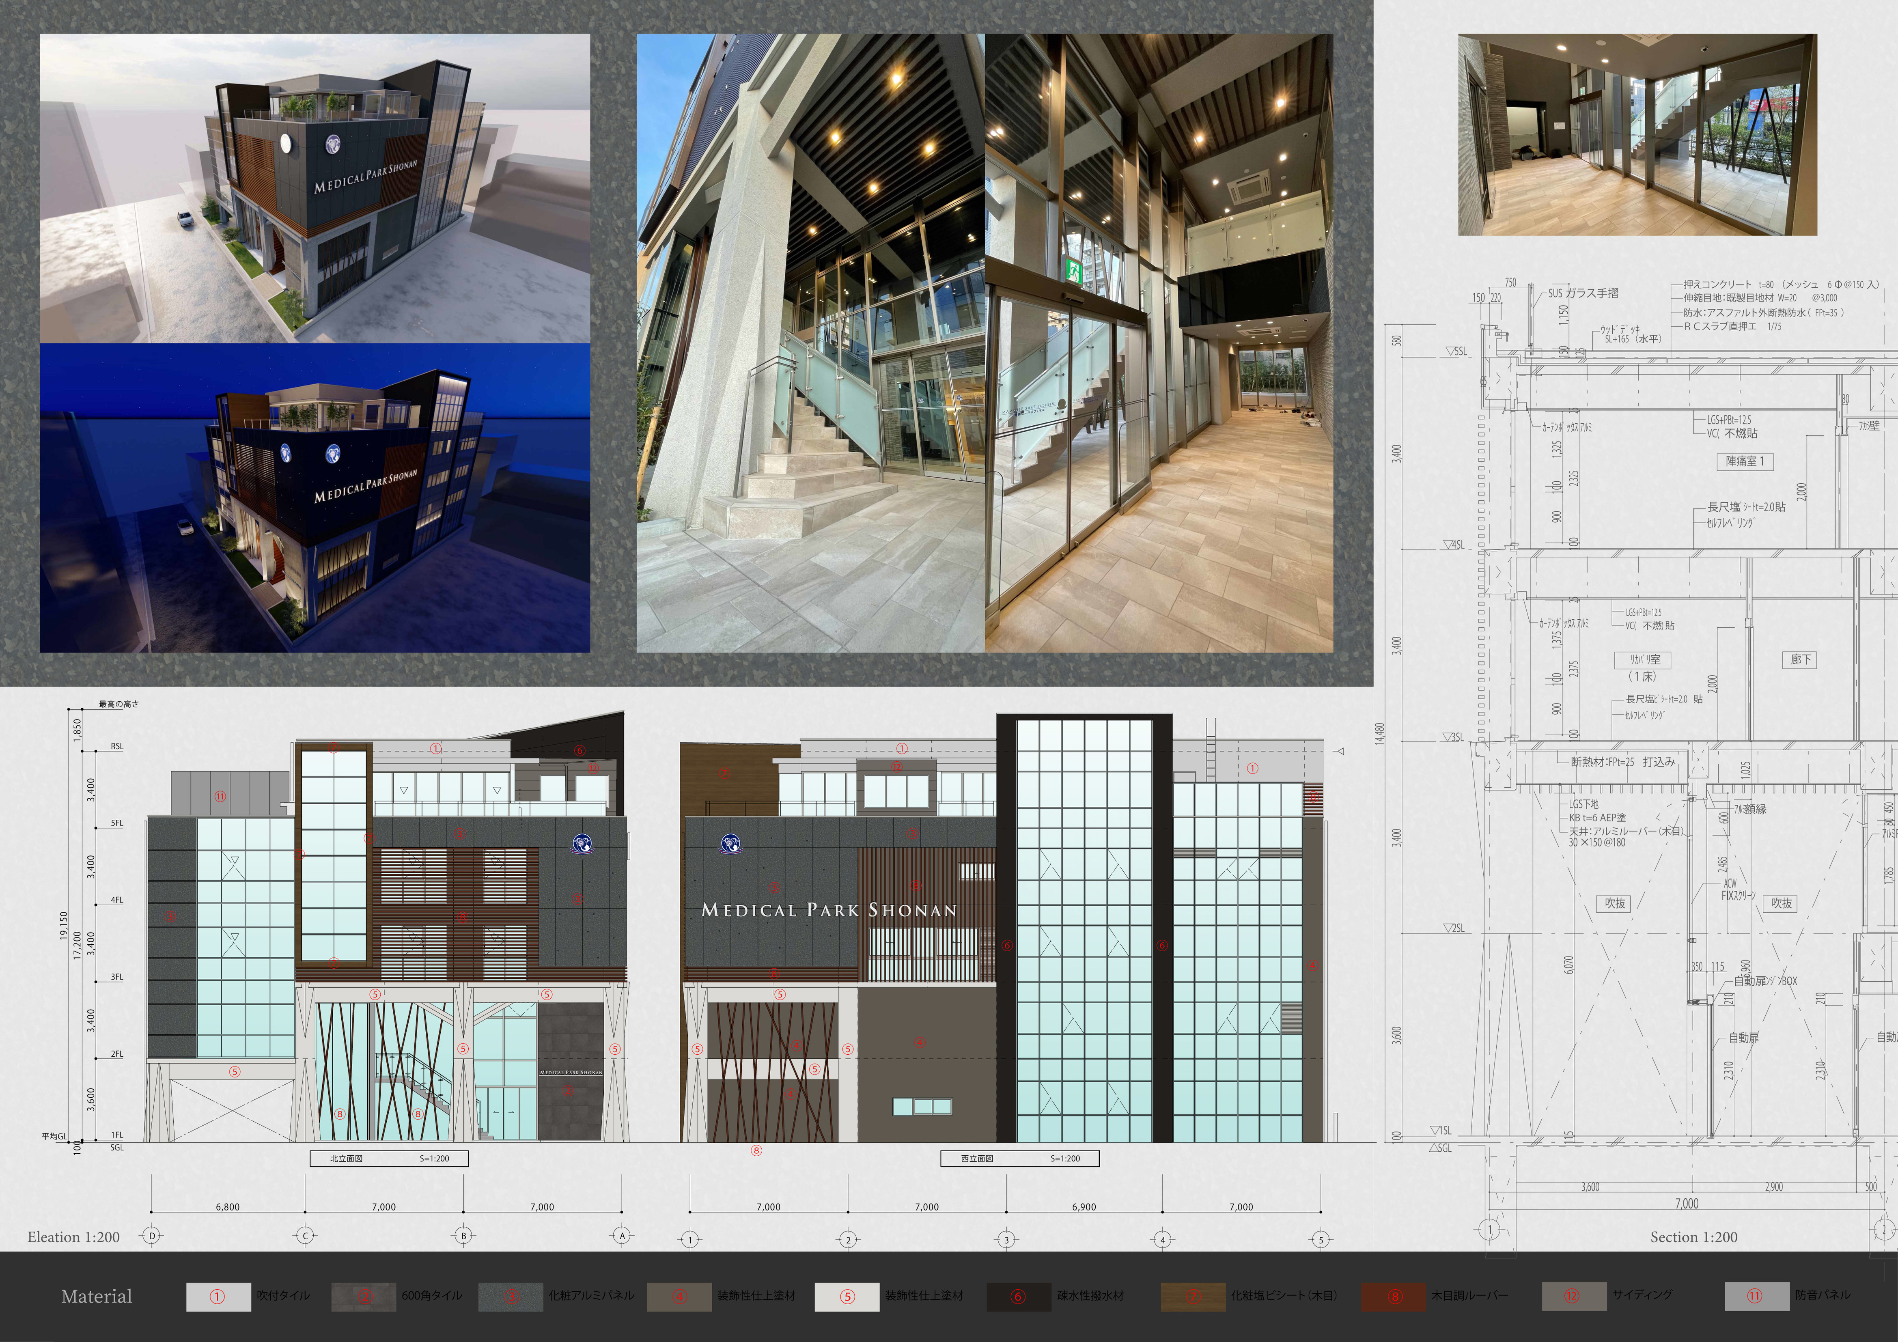This screenshot has height=1342, width=1898.
Task: Click the 19,150 overall height dimension
Action: [64, 926]
